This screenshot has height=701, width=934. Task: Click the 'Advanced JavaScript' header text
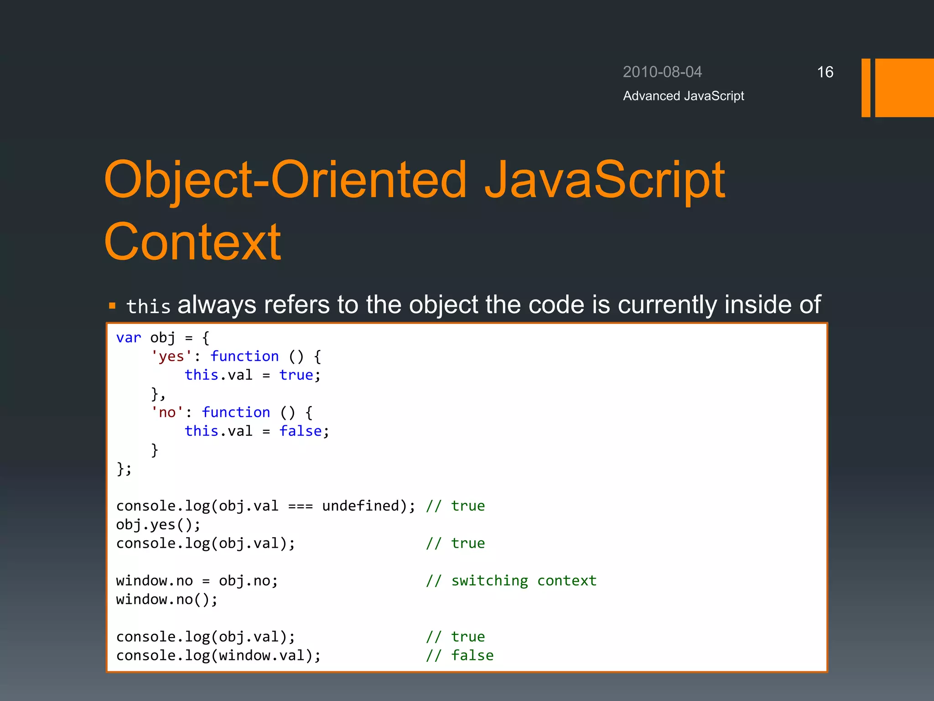click(683, 96)
